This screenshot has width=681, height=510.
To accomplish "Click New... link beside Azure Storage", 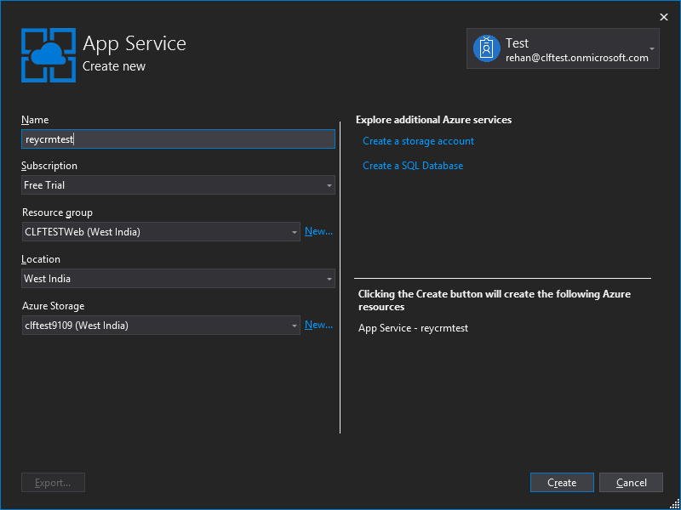I will (318, 325).
